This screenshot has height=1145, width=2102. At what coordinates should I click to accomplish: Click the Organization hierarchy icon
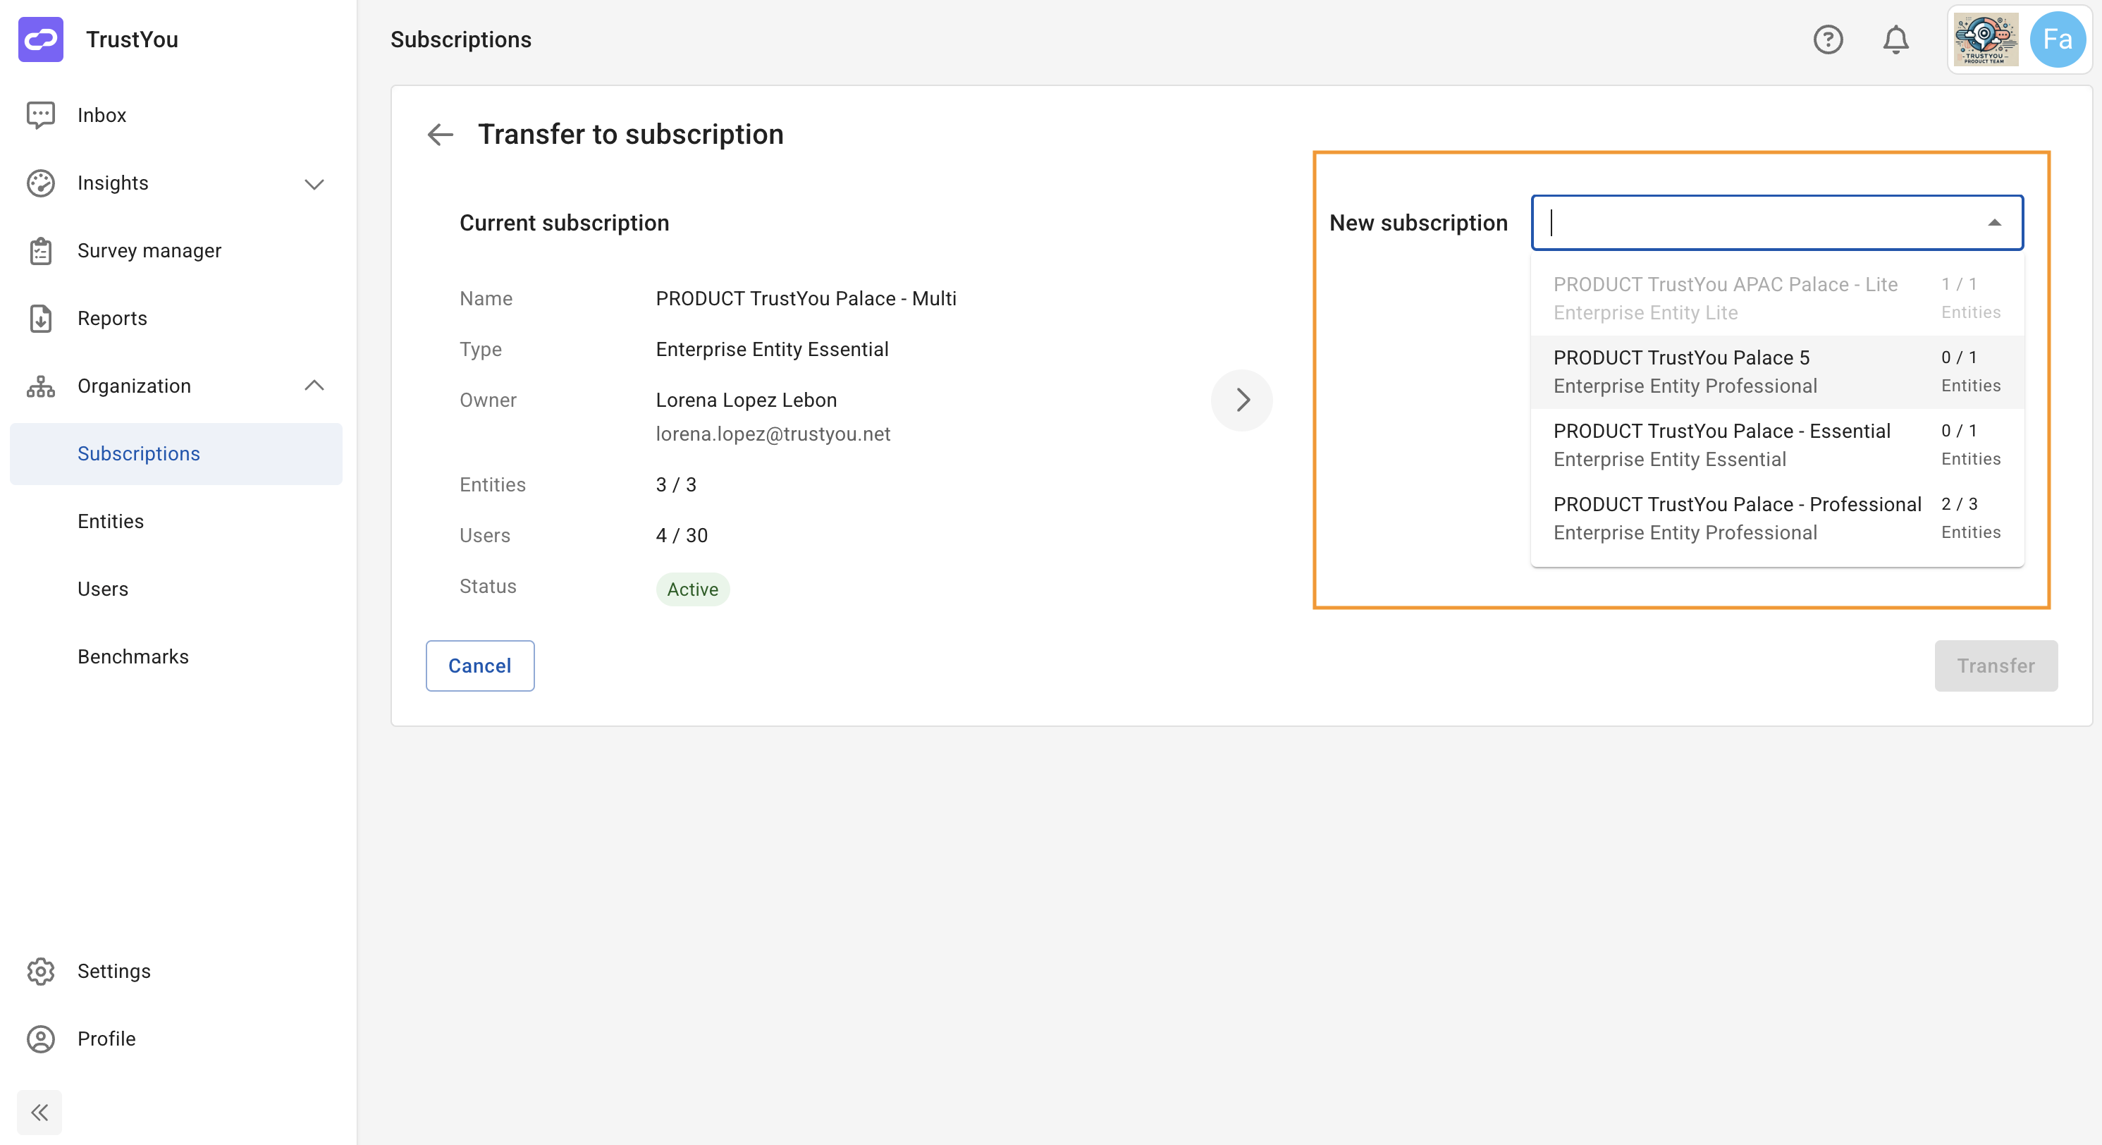point(40,386)
